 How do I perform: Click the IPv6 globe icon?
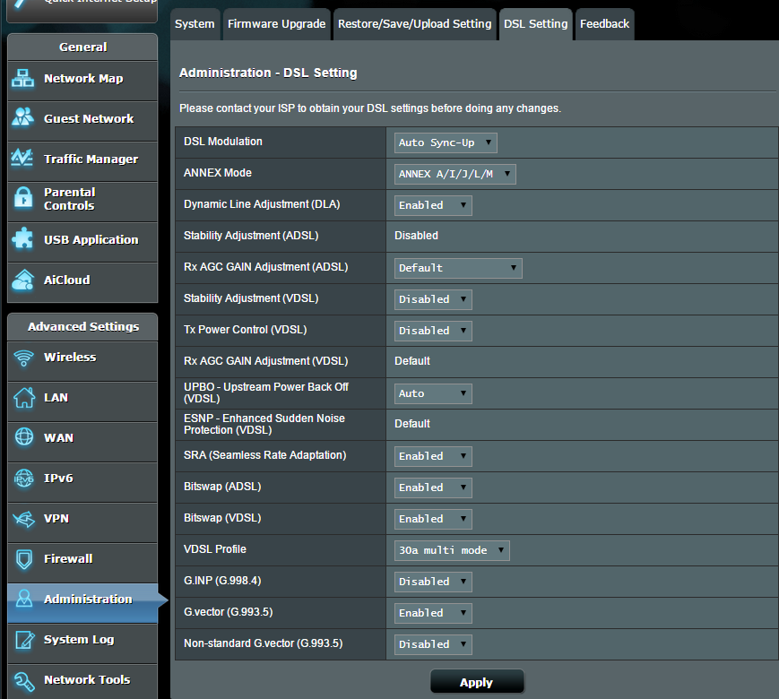[x=24, y=479]
